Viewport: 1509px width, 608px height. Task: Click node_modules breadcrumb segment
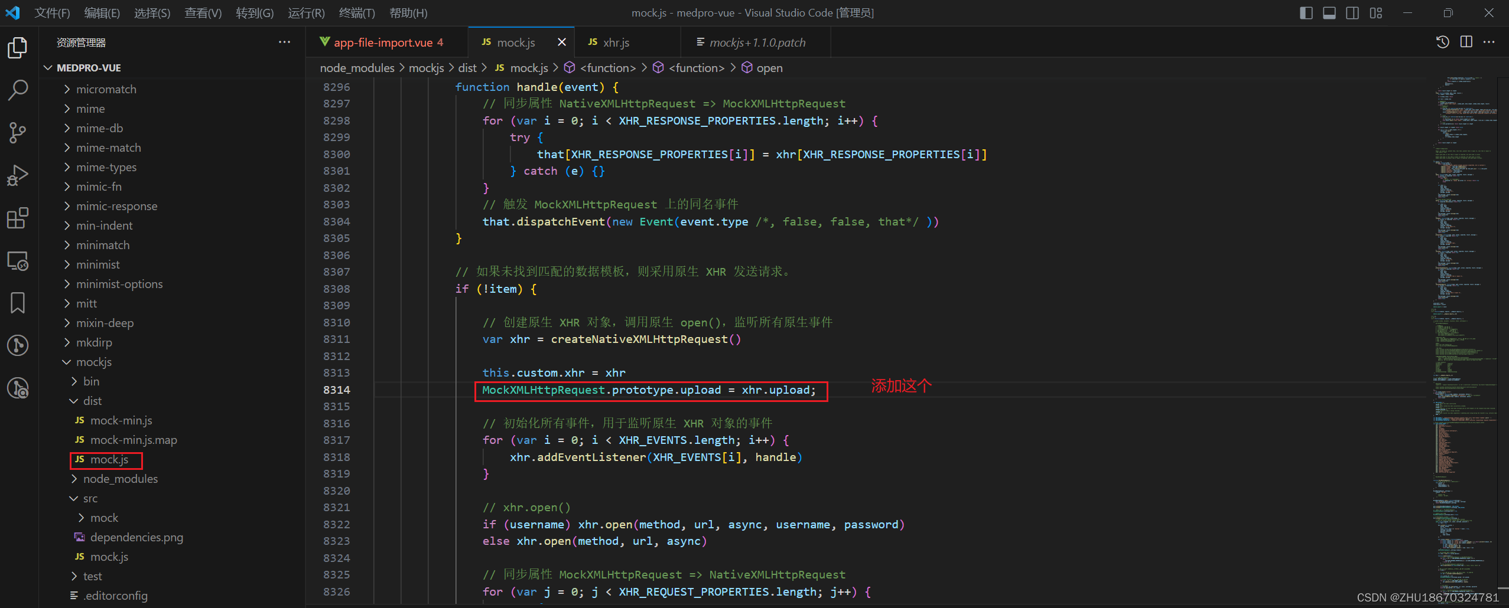pyautogui.click(x=357, y=68)
